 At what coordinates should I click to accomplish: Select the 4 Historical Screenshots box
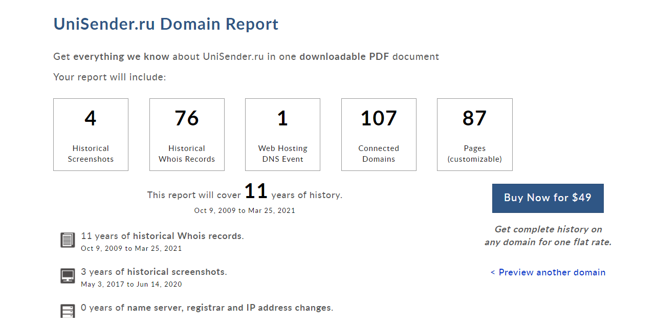(91, 135)
